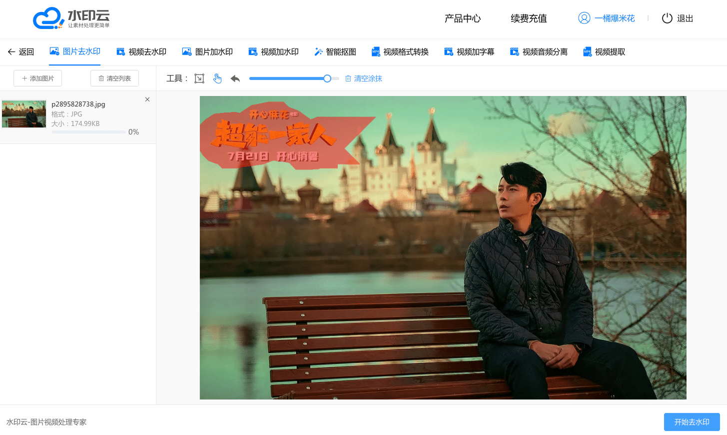Select the hand smear tool icon

[x=217, y=78]
